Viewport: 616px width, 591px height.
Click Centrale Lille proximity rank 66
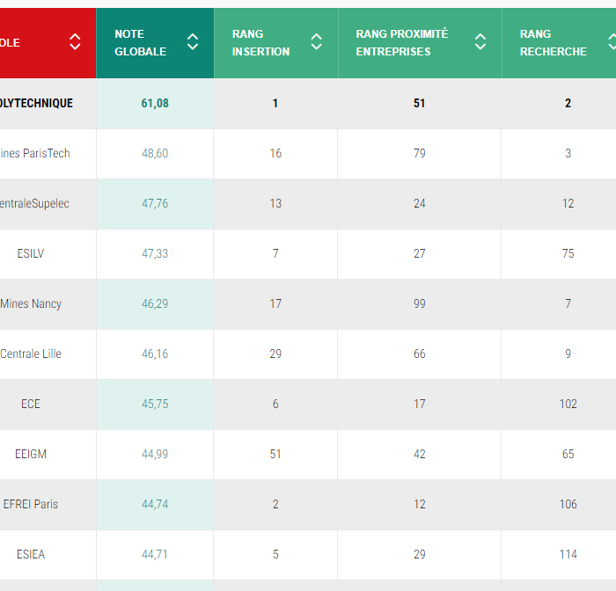[x=419, y=354]
